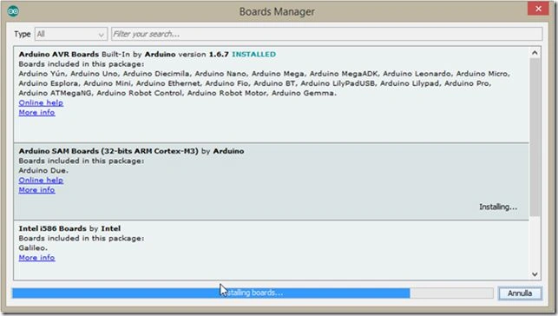Click the Arduino Due. board text
This screenshot has height=316, width=558.
coord(43,170)
